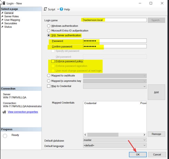
Task: Click the connection properties plug icon
Action: point(4,112)
